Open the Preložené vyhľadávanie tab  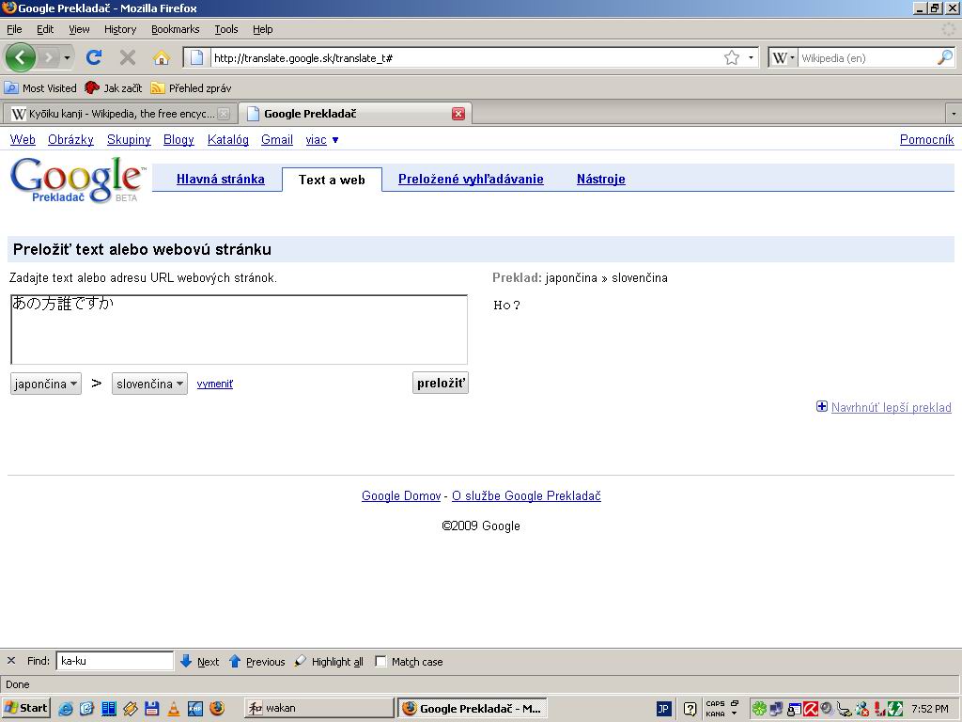coord(471,179)
